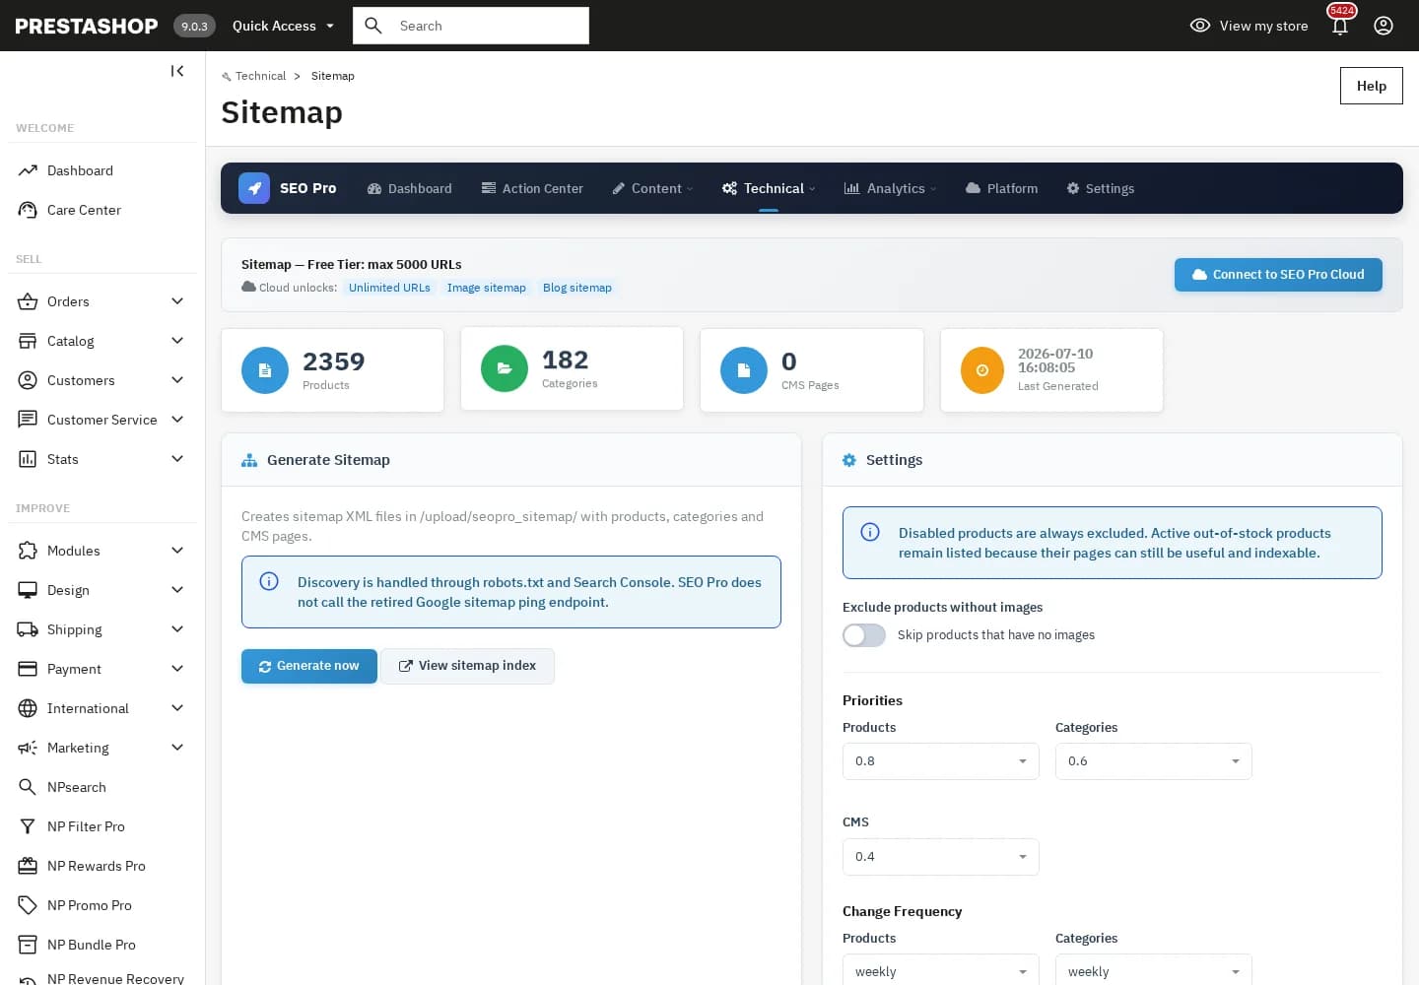Click the Payment card icon
The image size is (1419, 985).
click(28, 669)
